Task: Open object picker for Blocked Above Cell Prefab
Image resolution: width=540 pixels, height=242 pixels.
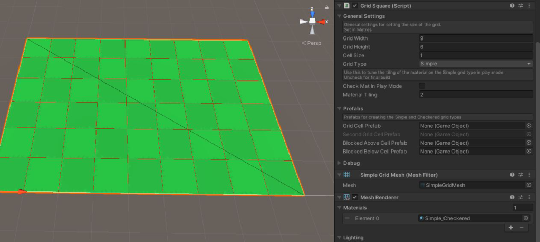Action: [529, 143]
